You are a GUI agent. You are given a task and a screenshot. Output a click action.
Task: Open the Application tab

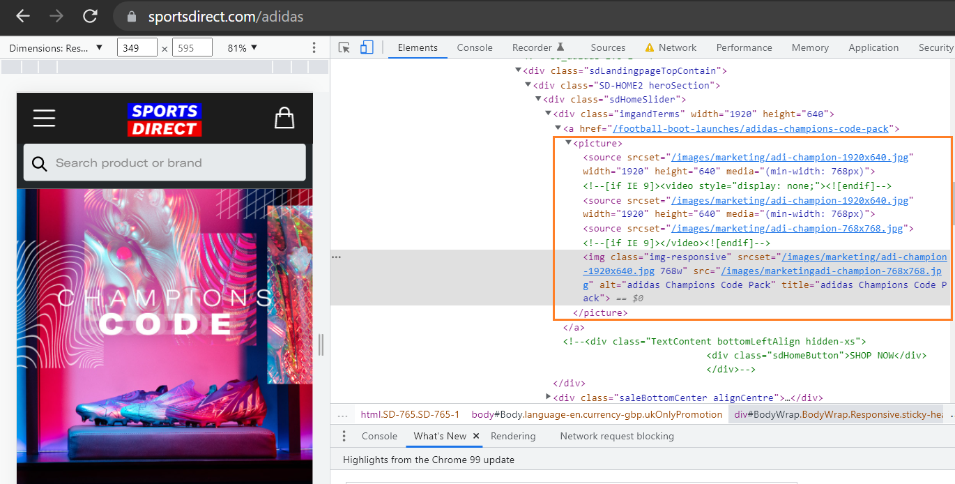point(873,47)
